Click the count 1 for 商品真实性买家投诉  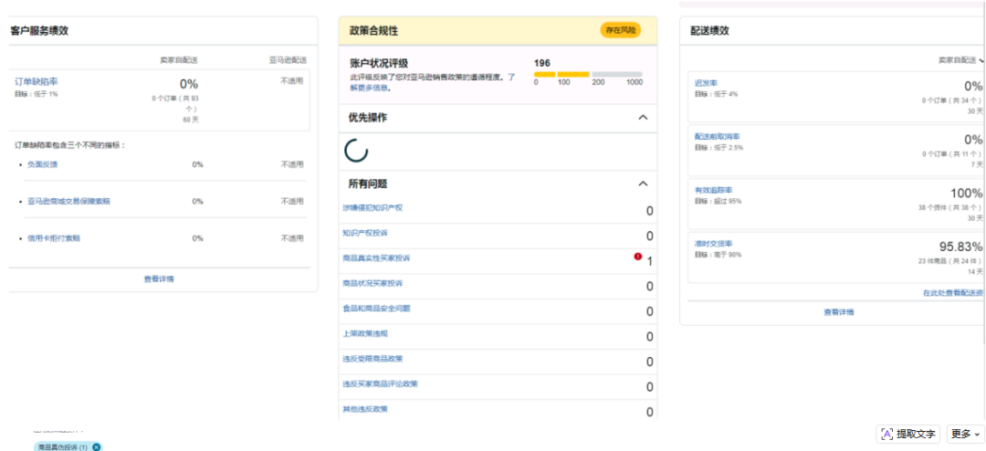click(x=650, y=261)
